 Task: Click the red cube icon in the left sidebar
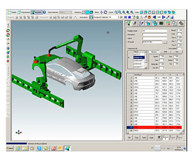coord(8,31)
